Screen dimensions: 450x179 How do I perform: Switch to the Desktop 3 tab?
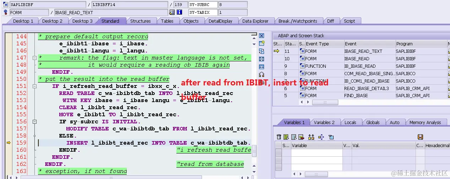click(82, 21)
